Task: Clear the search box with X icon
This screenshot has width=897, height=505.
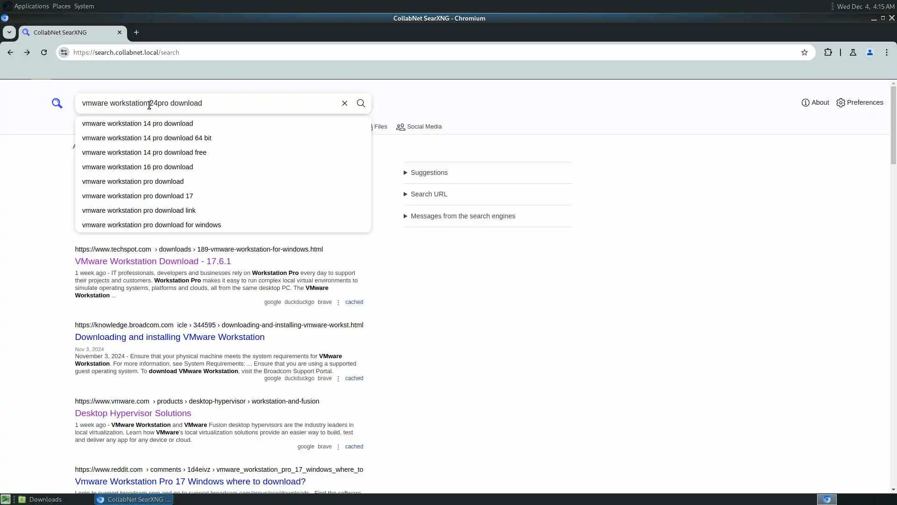Action: pyautogui.click(x=344, y=103)
